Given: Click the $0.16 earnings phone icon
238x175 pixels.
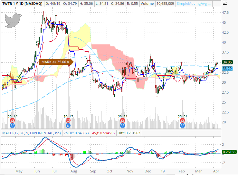Looking at the screenshot, I should 13,121.
